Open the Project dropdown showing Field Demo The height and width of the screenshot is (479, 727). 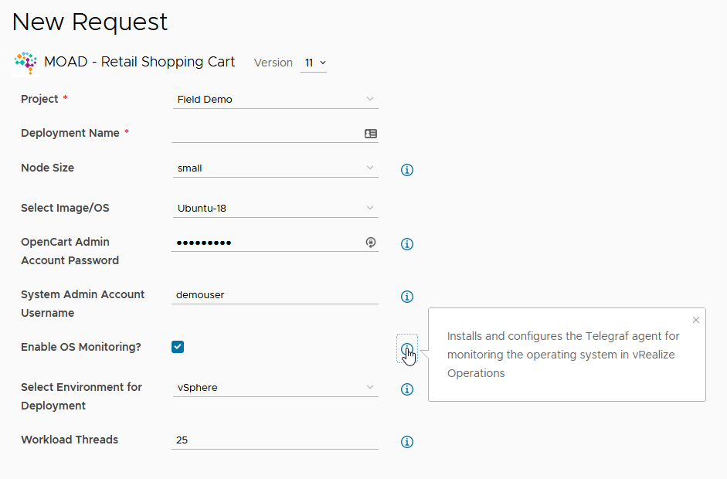(275, 100)
